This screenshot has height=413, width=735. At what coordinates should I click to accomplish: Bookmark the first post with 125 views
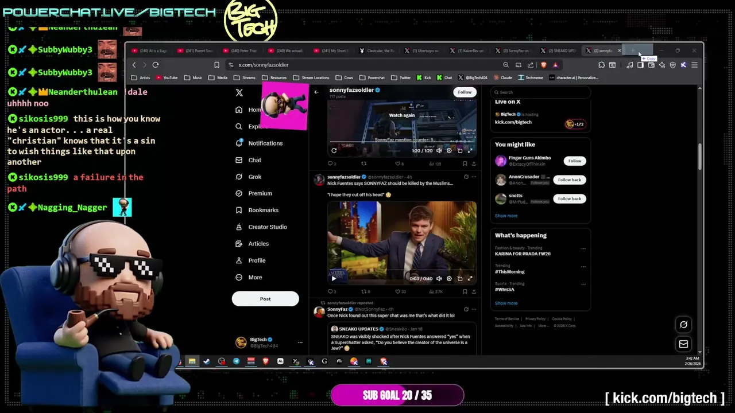tap(466, 163)
